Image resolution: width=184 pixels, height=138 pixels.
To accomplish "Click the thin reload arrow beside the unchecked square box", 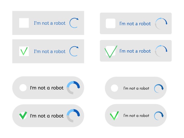I will coord(74,23).
